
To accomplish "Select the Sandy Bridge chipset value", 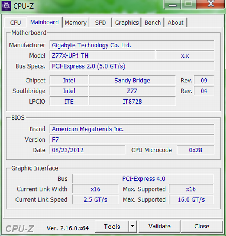I will [132, 80].
